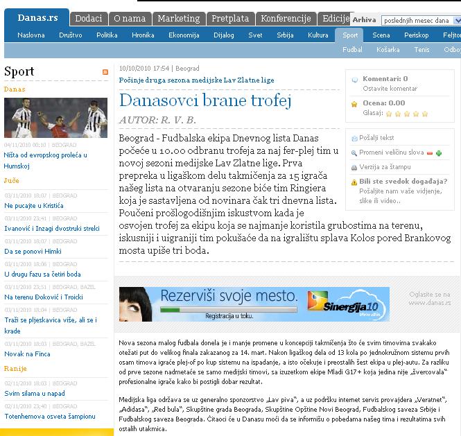
Task: Rate article with second star in Glasaj
Action: 398,114
